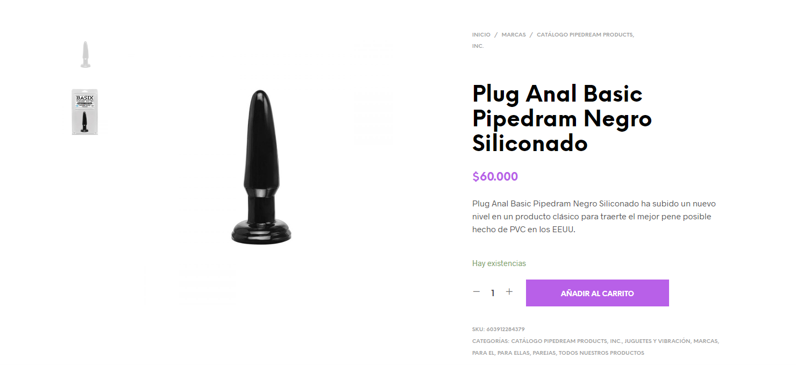
Task: Open Juguetes y Vibración category link
Action: 657,341
